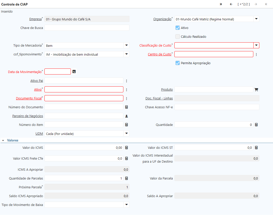Open the calculator for Valor do ICMS ST
Screen dimensions: 273x215
pos(256,148)
